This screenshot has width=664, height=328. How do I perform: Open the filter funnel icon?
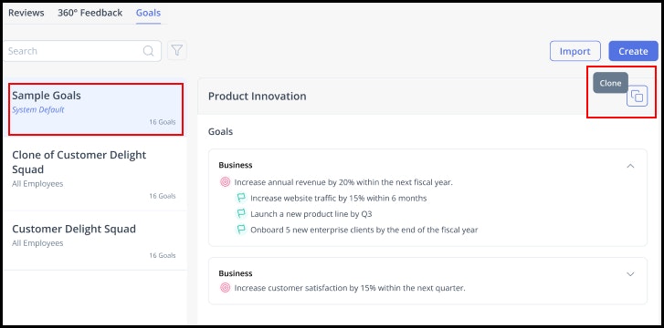pos(177,51)
